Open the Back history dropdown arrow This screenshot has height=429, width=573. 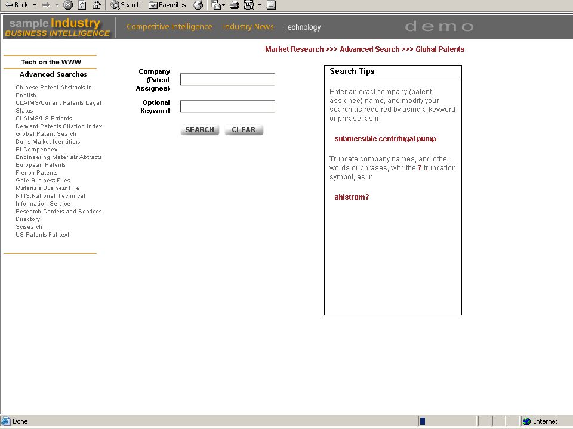(35, 5)
